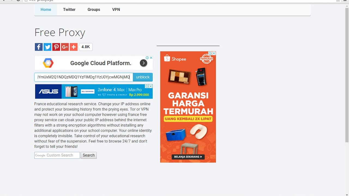
Task: Focus the proxy URL input field
Action: tap(84, 77)
